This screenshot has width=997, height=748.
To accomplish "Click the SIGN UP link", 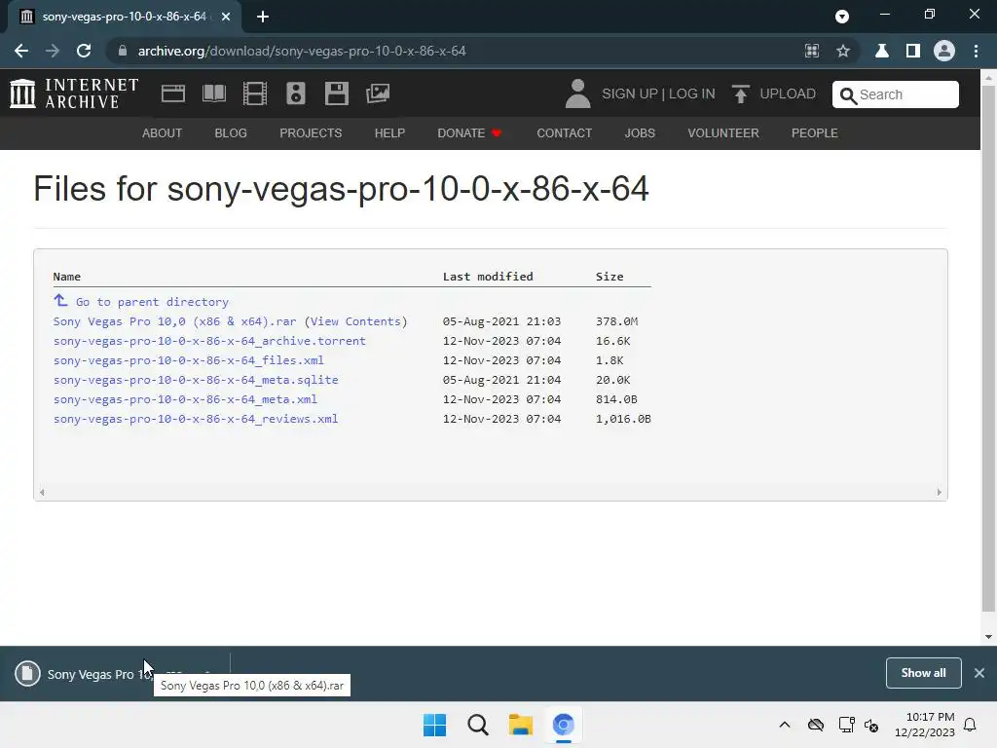I will (x=630, y=93).
